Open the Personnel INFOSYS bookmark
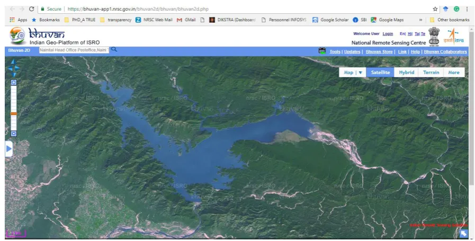 coord(283,20)
